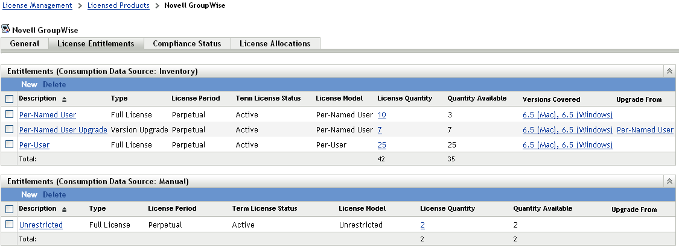The image size is (679, 248).
Task: Collapse the Inventory entitlements panel
Action: click(x=669, y=71)
